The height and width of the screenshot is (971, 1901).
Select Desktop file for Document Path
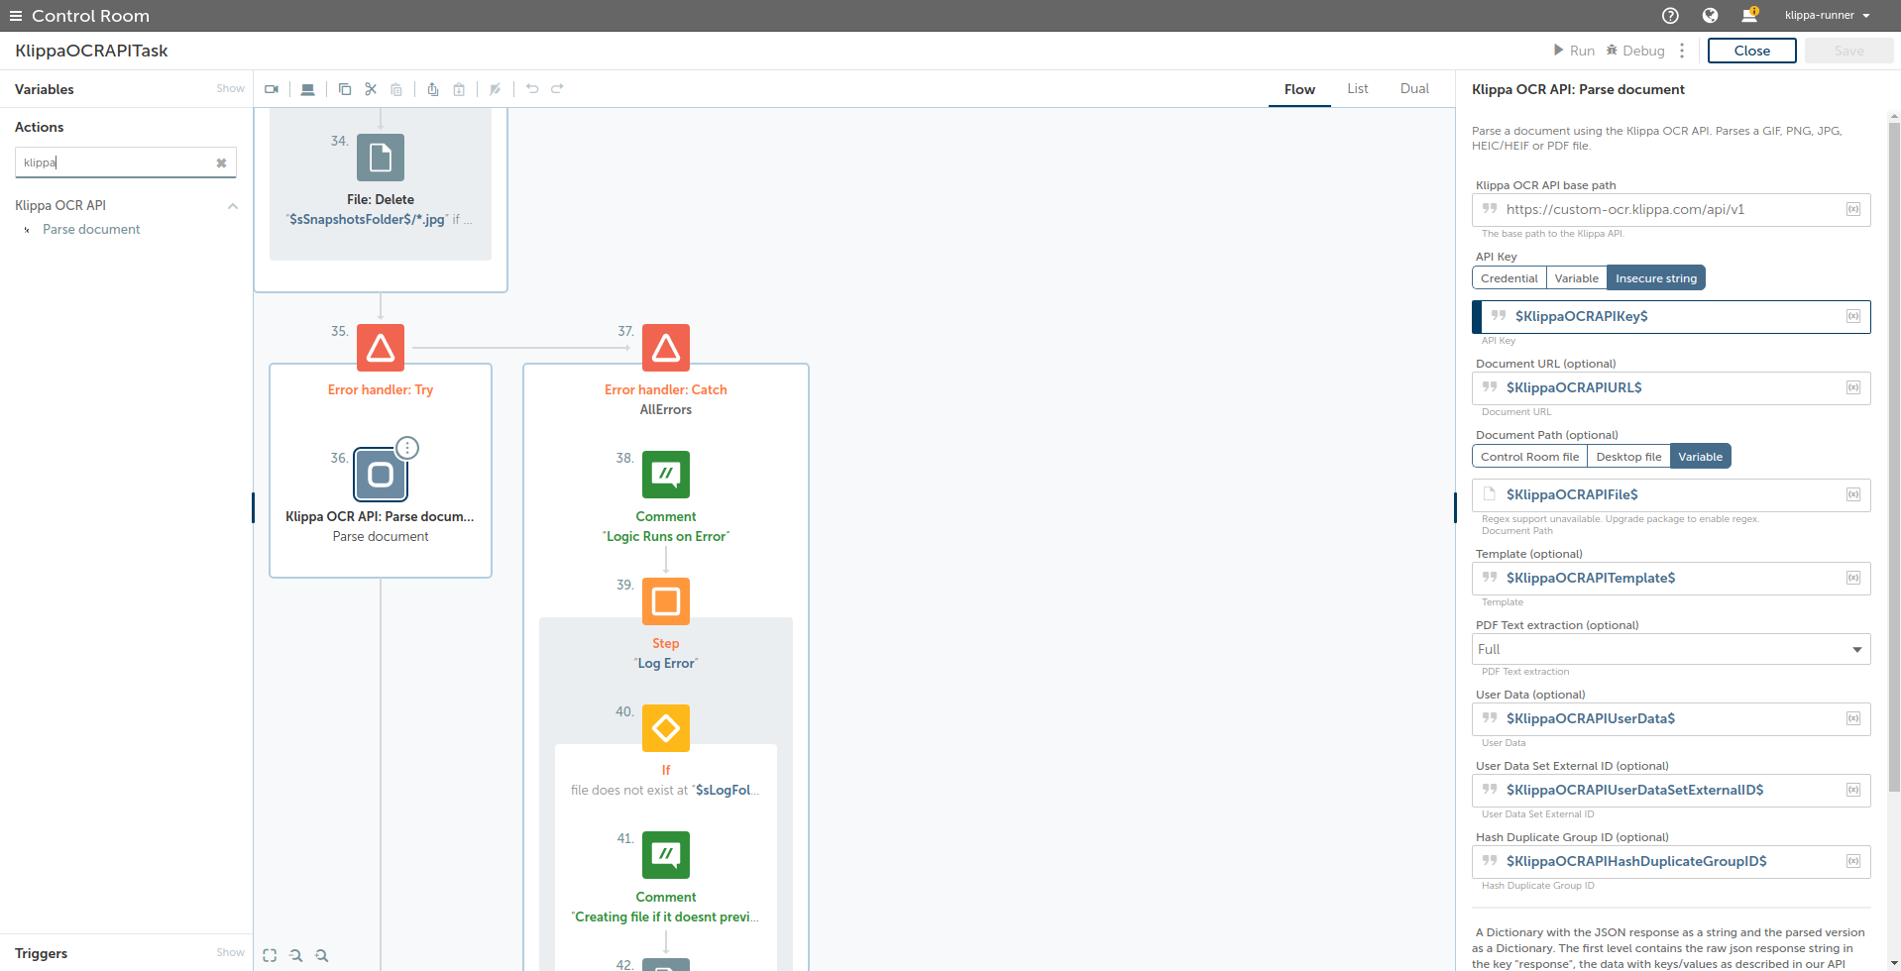(1629, 457)
